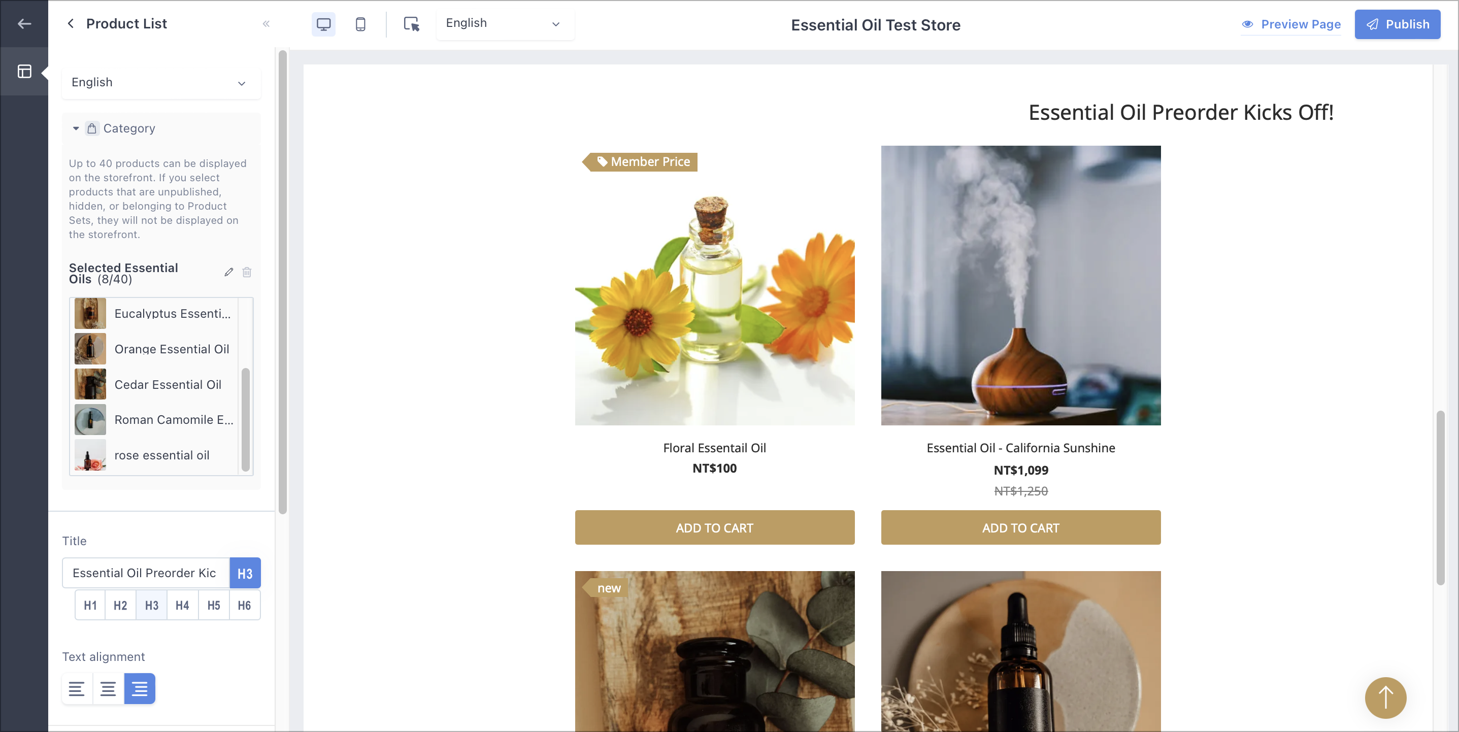Click rose essential oil list row
1459x732 pixels.
click(x=155, y=455)
